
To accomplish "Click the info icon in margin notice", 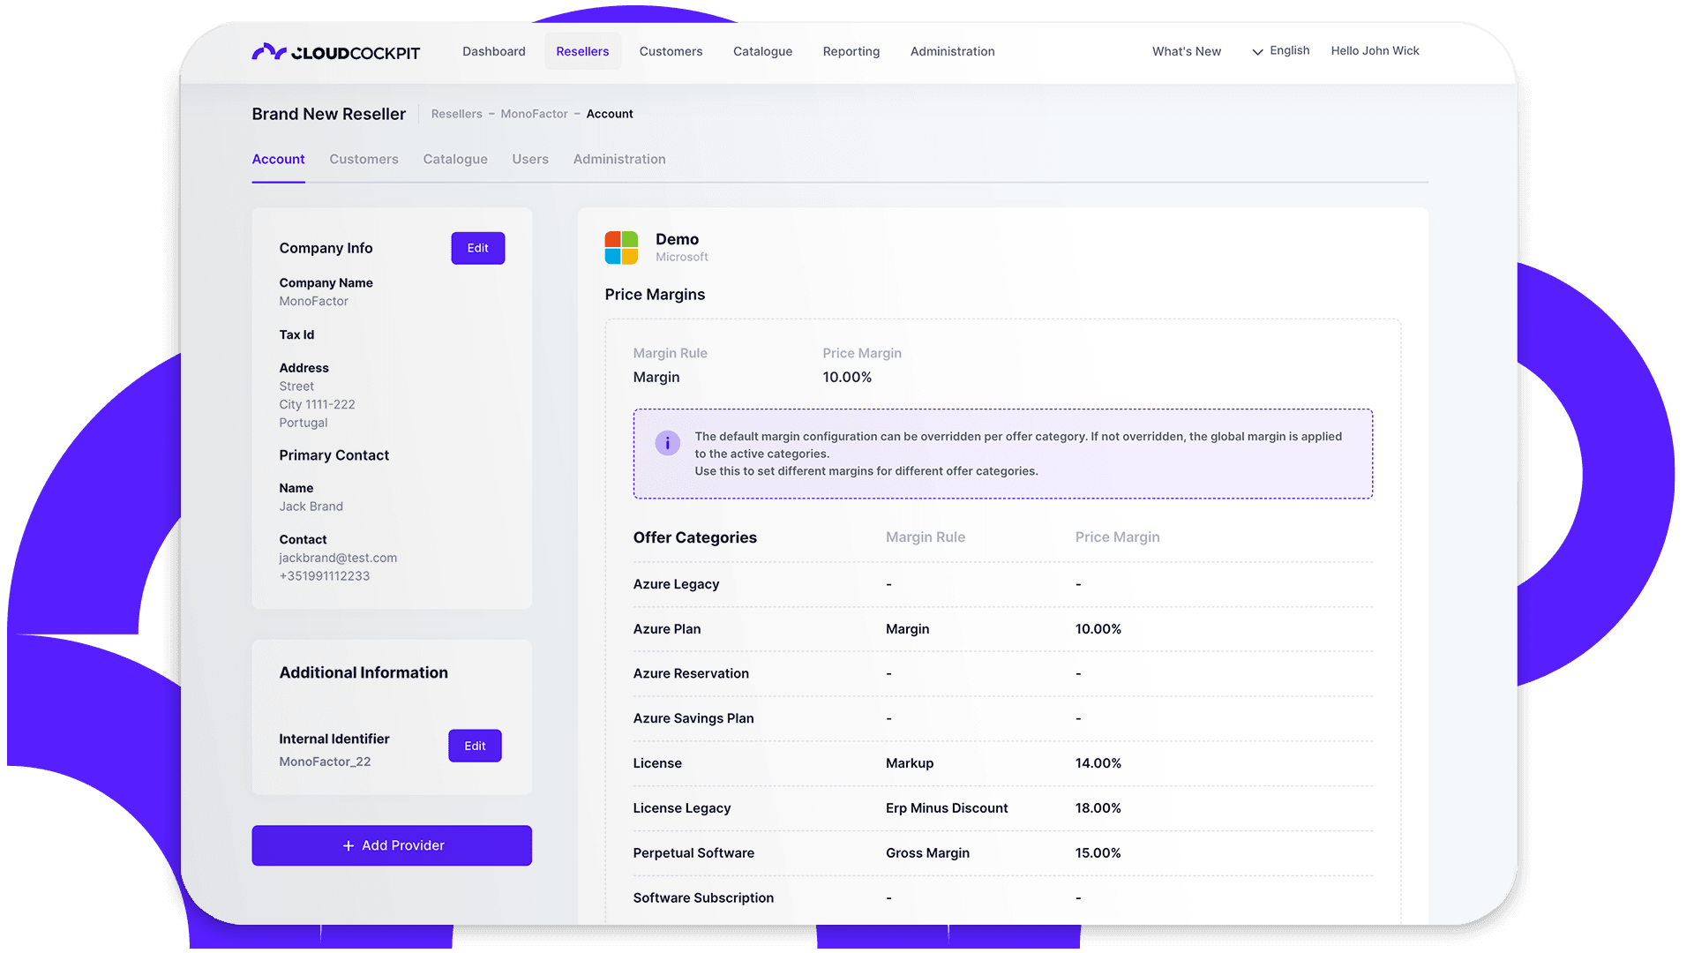I will [x=667, y=443].
